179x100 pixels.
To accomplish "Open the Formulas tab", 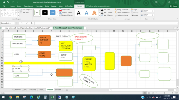I will (39, 6).
